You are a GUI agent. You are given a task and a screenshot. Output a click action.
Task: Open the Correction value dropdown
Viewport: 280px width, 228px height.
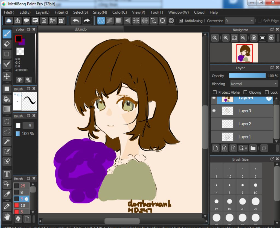pyautogui.click(x=240, y=21)
